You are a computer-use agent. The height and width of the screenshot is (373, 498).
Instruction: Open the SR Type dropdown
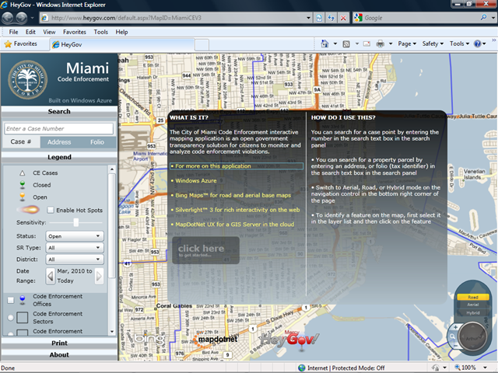pyautogui.click(x=75, y=248)
